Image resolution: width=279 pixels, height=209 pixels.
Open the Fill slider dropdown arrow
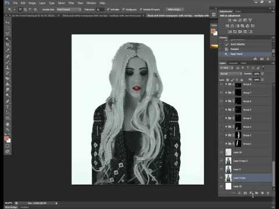tap(262, 80)
